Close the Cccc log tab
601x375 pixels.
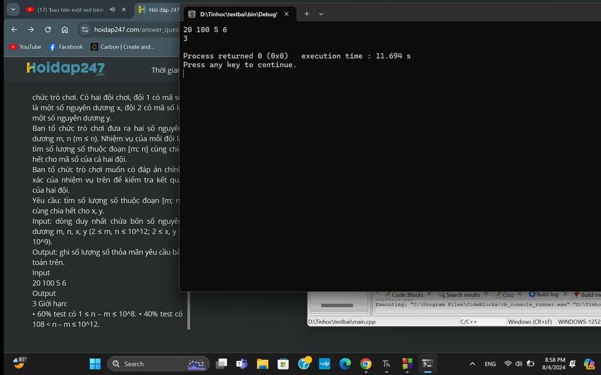pos(520,294)
